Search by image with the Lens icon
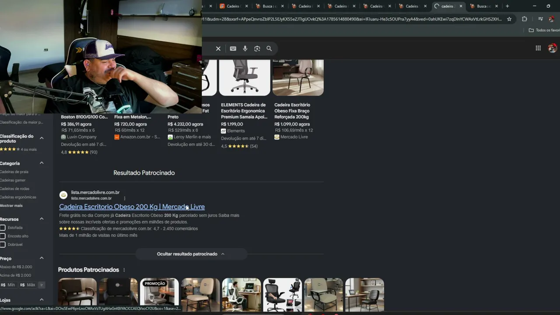The width and height of the screenshot is (560, 315). (257, 49)
